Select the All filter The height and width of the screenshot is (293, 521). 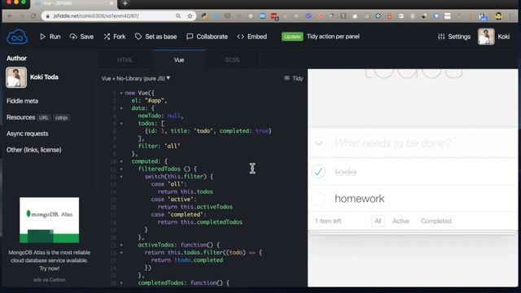pyautogui.click(x=378, y=221)
